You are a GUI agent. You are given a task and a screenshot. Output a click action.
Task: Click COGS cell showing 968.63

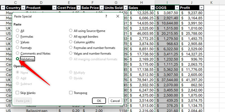tap(167, 44)
